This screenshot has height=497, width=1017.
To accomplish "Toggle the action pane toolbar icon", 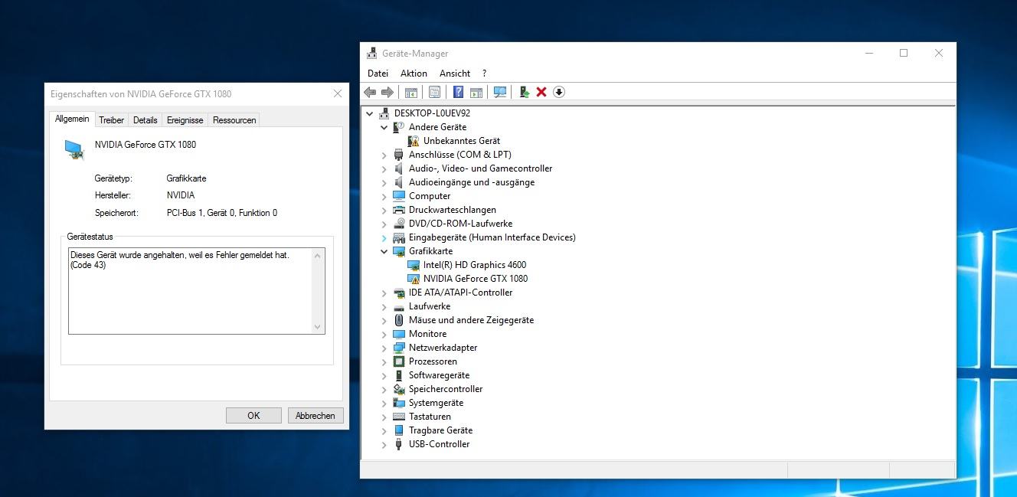I will coord(476,92).
